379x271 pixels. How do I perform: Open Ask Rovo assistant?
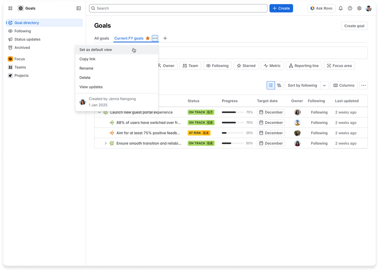coord(321,8)
